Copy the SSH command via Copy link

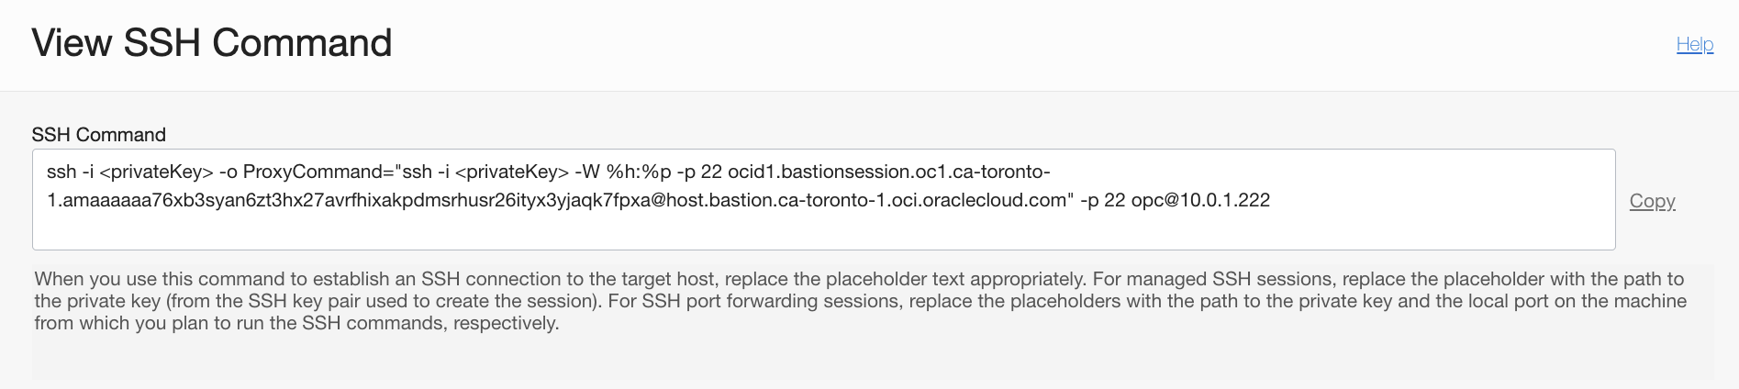pos(1652,201)
